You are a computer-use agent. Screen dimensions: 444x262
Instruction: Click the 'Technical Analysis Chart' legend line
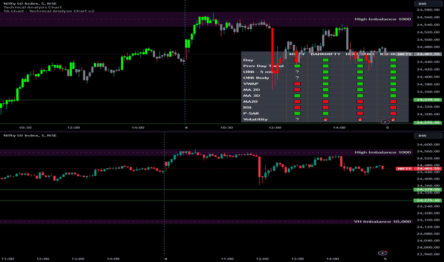tap(32, 7)
